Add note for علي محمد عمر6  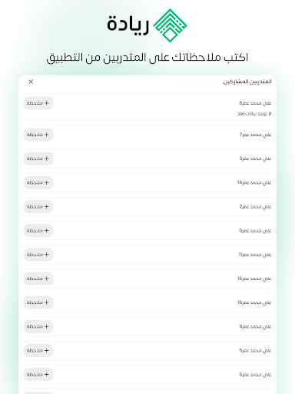38,374
